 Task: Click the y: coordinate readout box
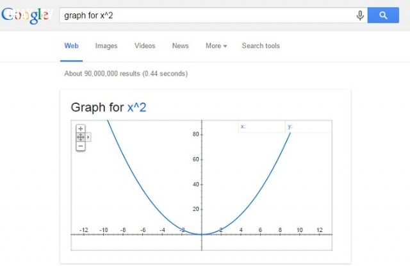pos(309,127)
